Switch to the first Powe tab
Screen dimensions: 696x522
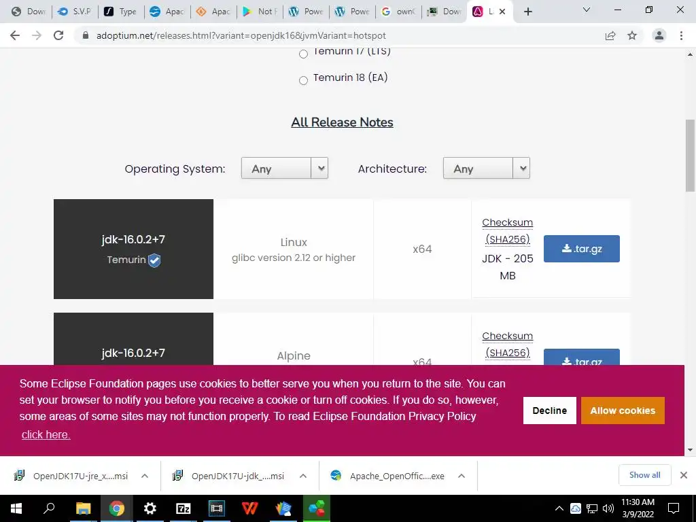click(306, 12)
